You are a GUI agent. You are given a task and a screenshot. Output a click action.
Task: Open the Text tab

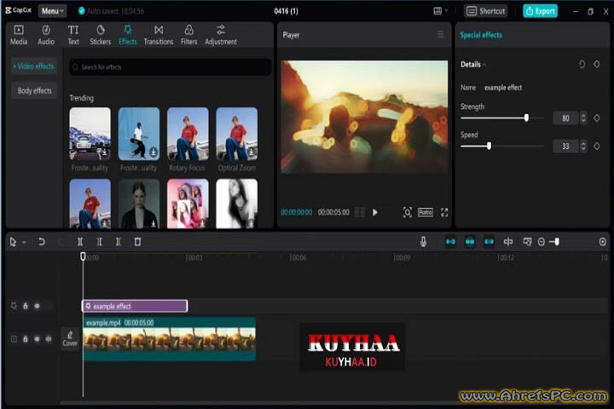point(73,35)
